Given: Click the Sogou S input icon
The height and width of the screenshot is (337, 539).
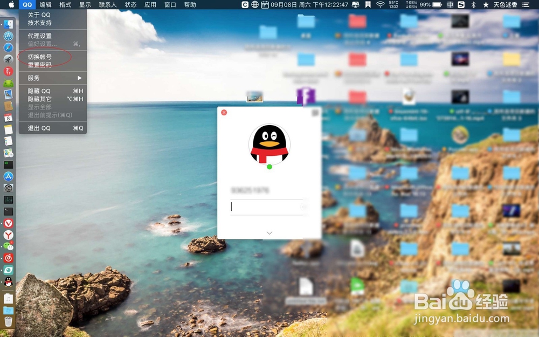Looking at the screenshot, I should [x=461, y=4].
